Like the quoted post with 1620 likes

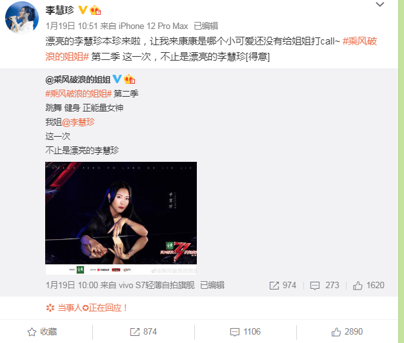click(369, 286)
